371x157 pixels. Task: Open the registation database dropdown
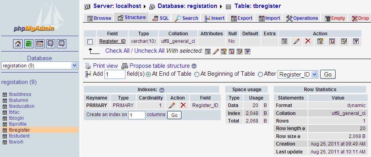tap(39, 66)
